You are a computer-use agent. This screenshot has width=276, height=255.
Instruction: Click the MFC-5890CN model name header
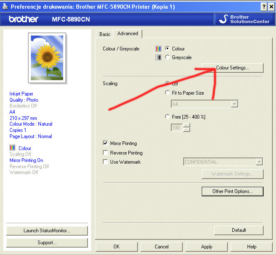tap(71, 19)
